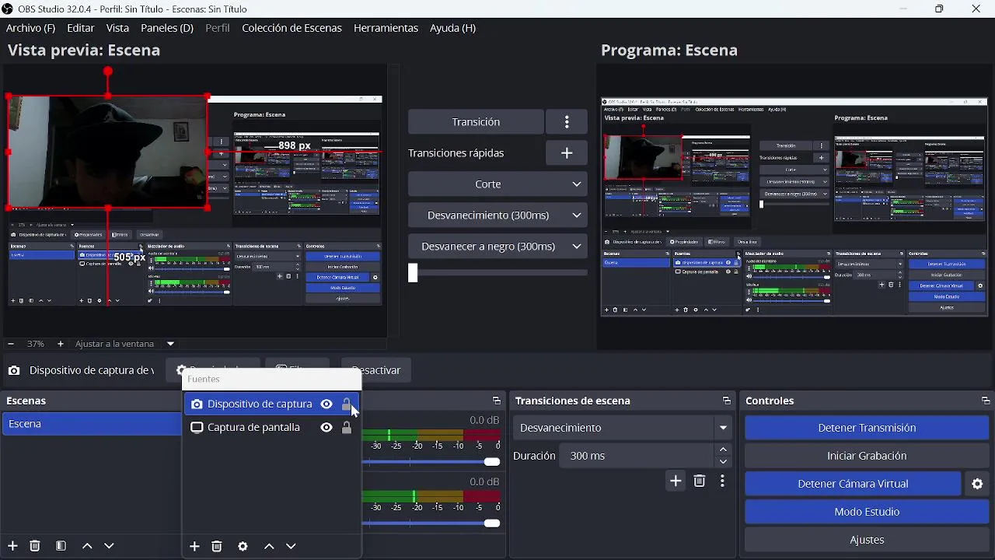Move the scene up in Escenas list

coord(87,546)
